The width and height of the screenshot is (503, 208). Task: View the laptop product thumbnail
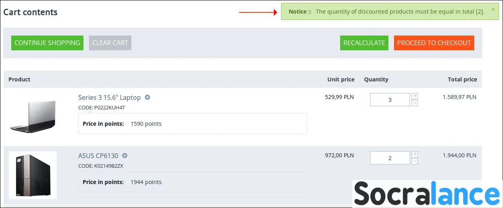[x=33, y=117]
